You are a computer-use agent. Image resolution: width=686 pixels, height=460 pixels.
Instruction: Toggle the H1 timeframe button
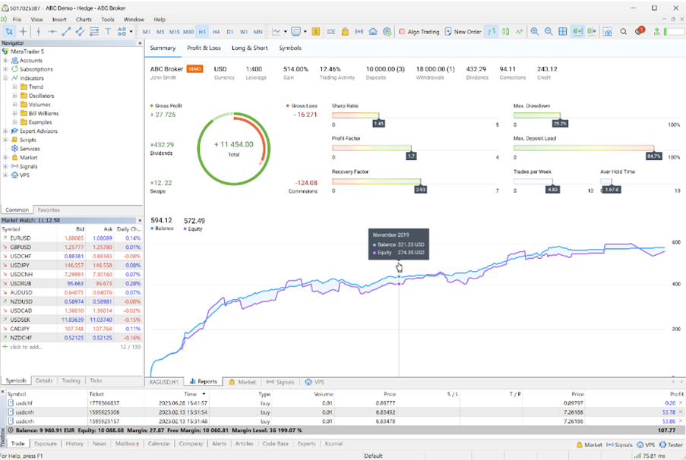pyautogui.click(x=202, y=32)
